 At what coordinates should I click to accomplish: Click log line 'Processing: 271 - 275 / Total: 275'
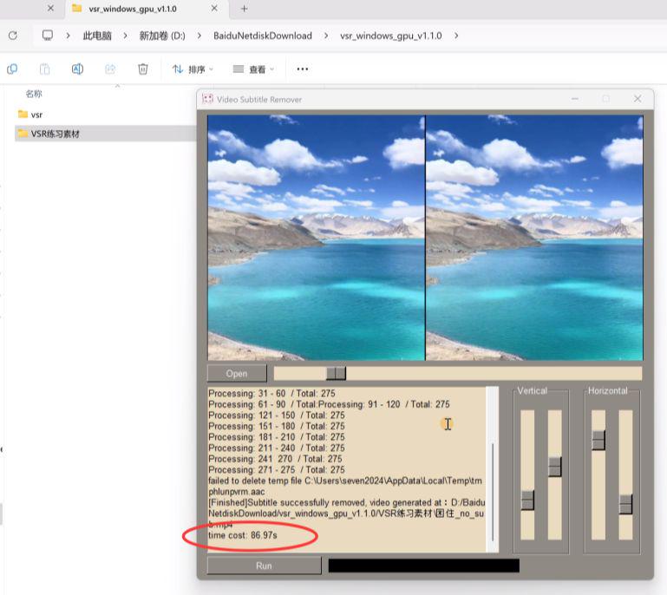pos(277,470)
